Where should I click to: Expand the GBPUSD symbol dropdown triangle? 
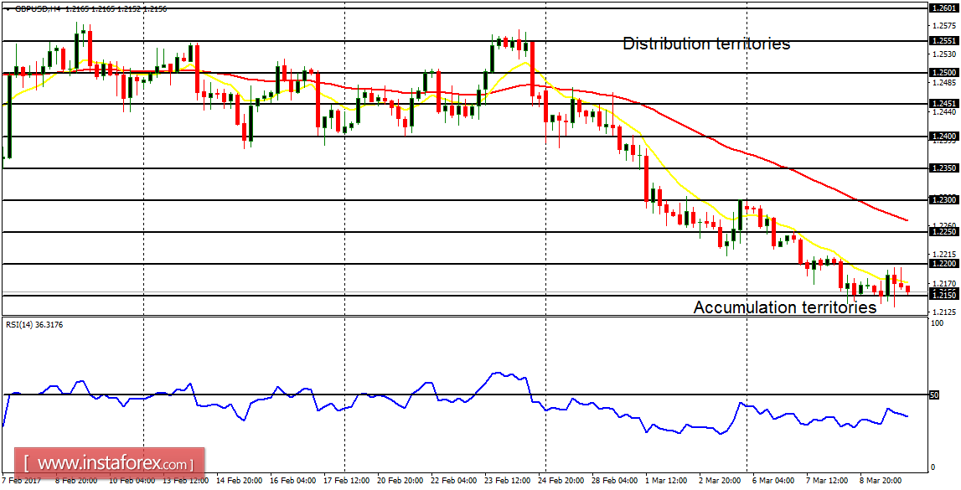pos(8,10)
